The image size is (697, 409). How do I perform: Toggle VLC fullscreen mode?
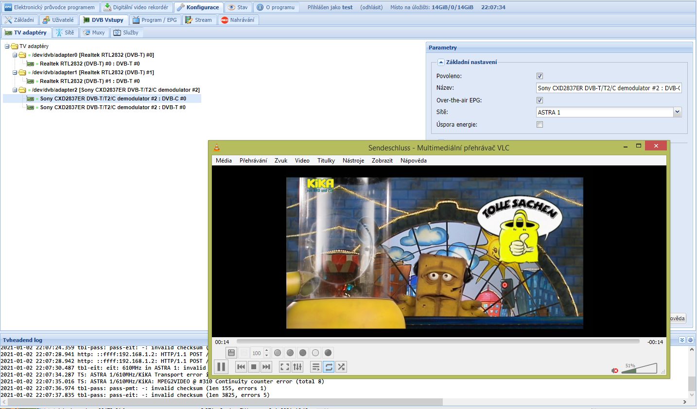285,367
